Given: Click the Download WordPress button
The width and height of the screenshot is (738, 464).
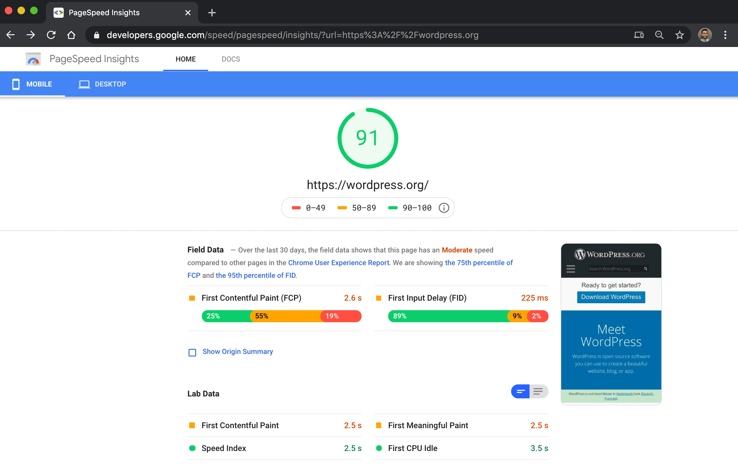Looking at the screenshot, I should pyautogui.click(x=611, y=297).
